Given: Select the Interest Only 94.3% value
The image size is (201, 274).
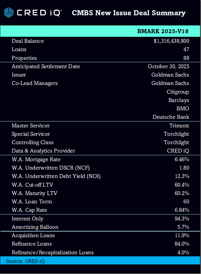Looking at the screenshot, I should click(182, 219).
